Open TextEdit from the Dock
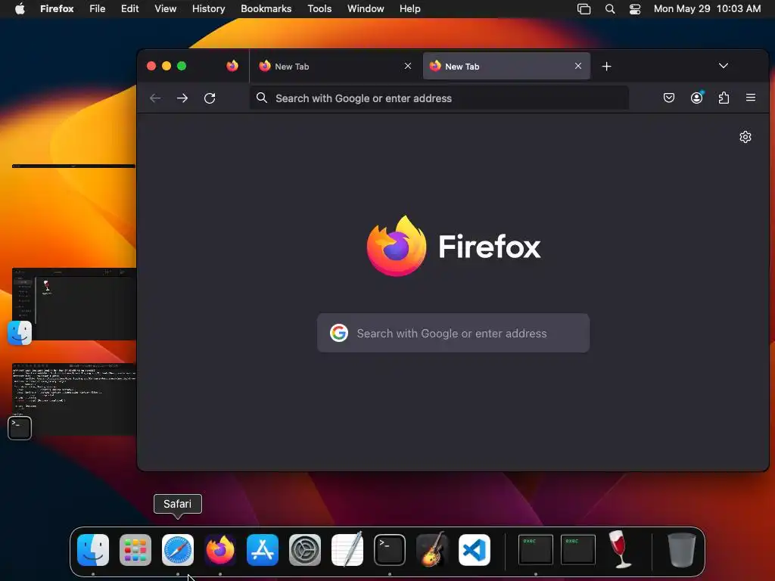Viewport: 775px width, 581px height. (x=347, y=550)
